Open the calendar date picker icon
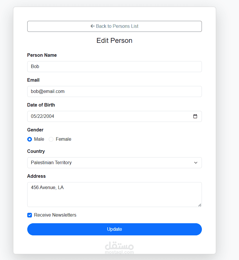Image resolution: width=239 pixels, height=260 pixels. pos(195,116)
